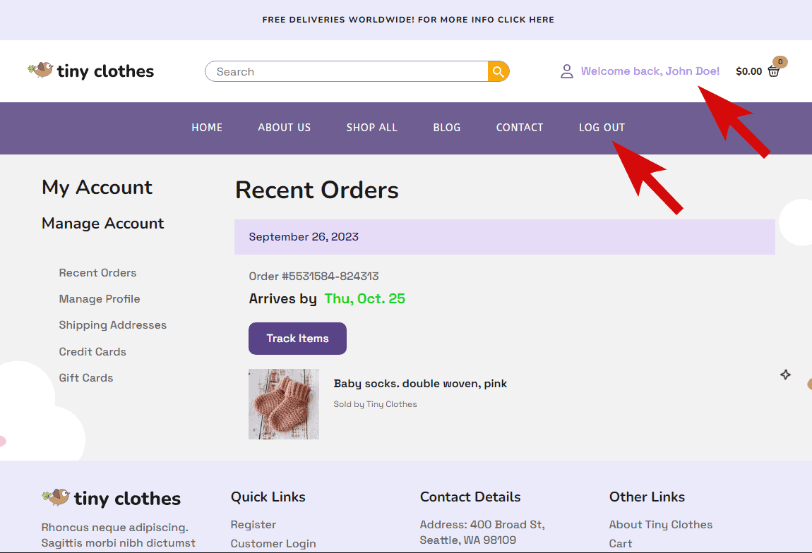Open the Register quick link in footer

pos(253,525)
